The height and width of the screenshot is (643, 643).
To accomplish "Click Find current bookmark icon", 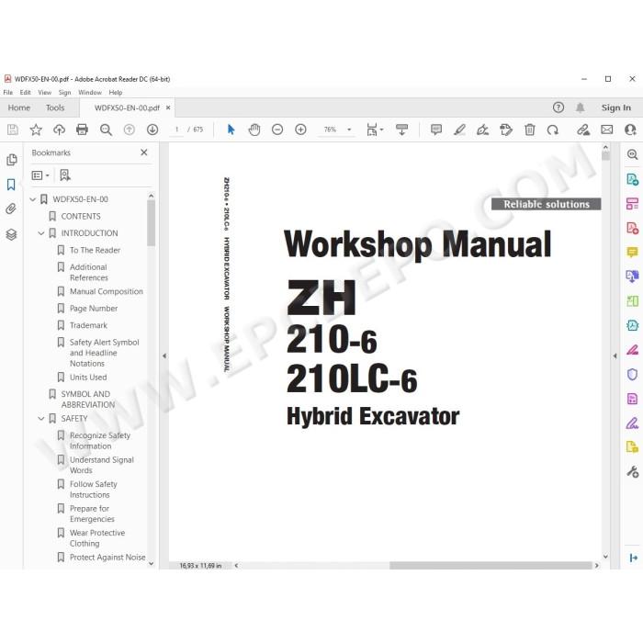I will click(x=65, y=175).
